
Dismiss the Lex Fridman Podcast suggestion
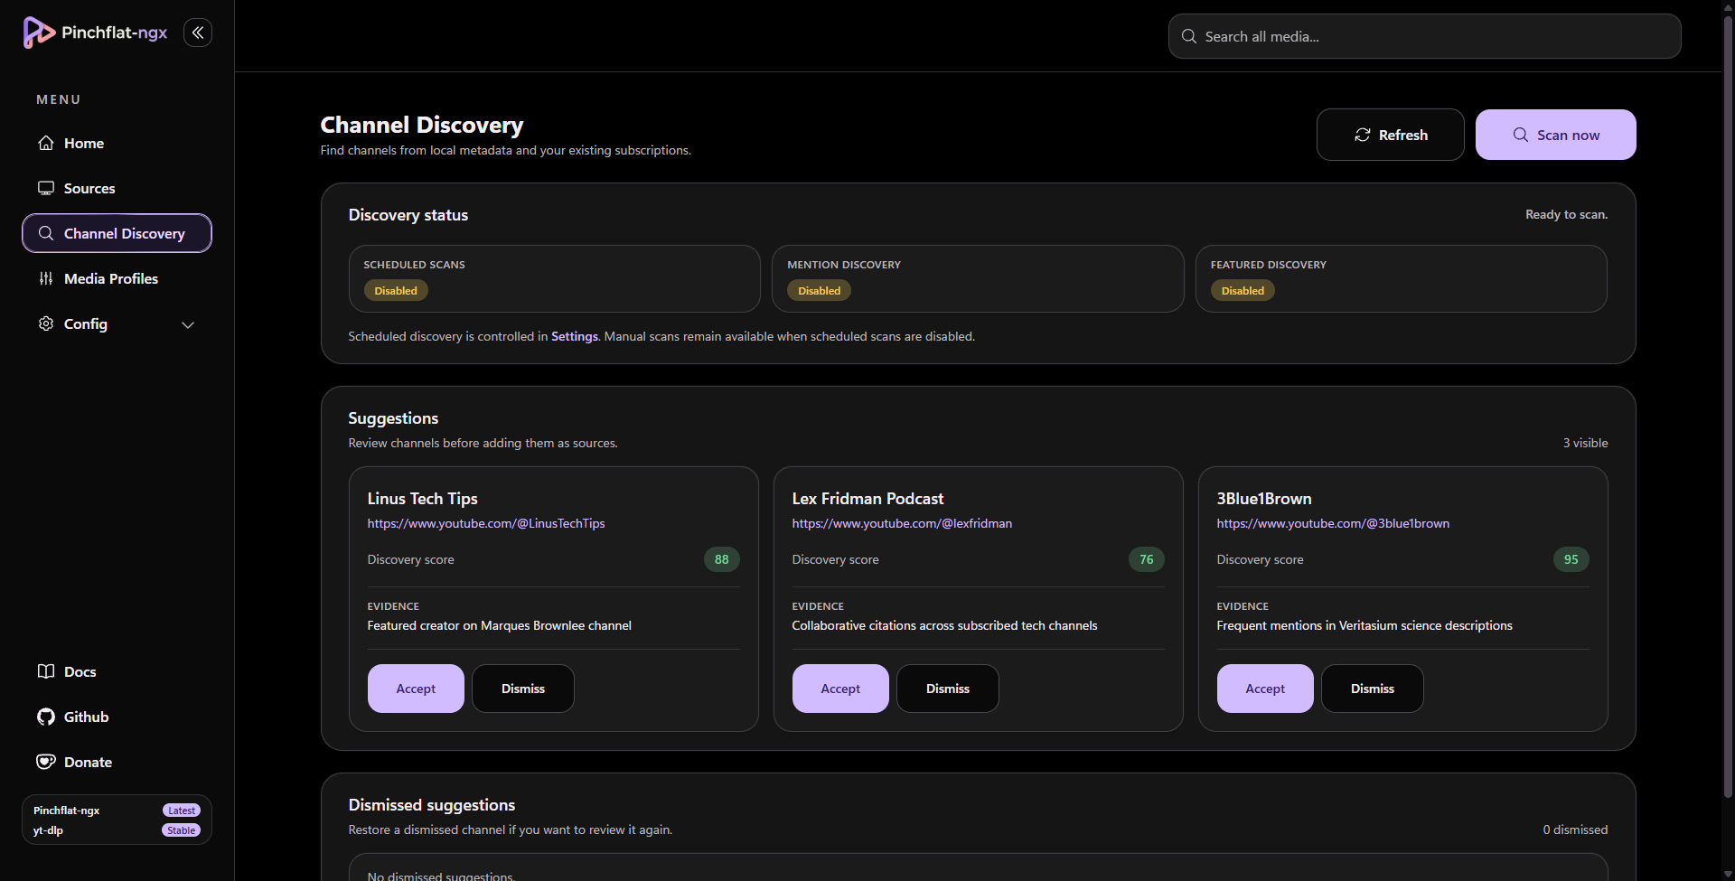[x=948, y=689]
